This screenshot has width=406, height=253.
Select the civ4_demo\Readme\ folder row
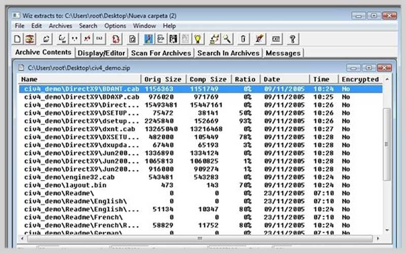pyautogui.click(x=200, y=193)
